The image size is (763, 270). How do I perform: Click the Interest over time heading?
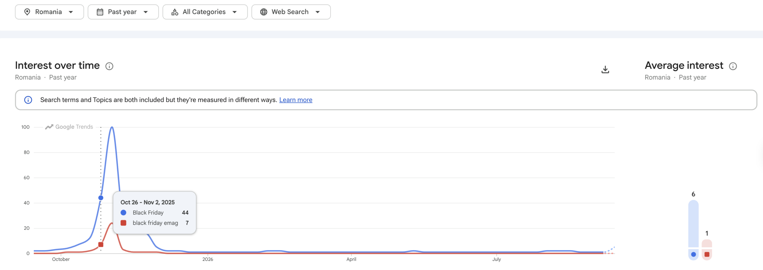coord(58,65)
